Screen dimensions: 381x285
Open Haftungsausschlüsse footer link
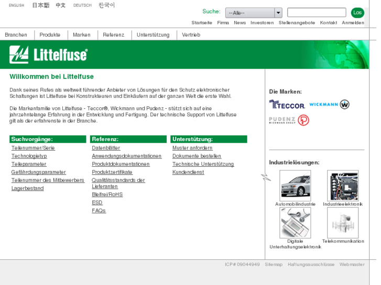311,265
